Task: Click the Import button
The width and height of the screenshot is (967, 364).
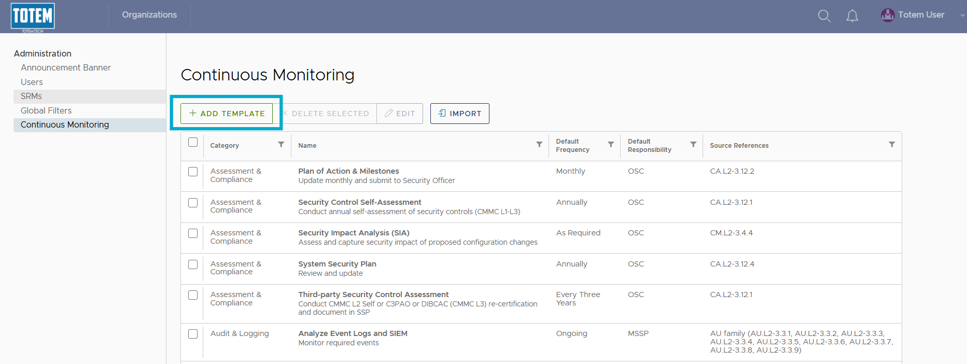Action: (x=459, y=114)
